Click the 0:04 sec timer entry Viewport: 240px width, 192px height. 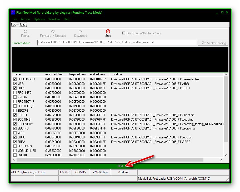pos(124,172)
